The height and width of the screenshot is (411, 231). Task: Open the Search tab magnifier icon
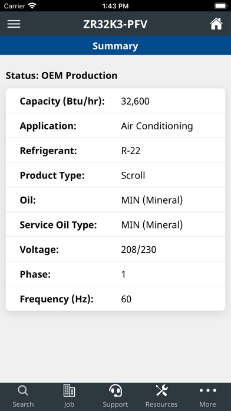(x=23, y=391)
